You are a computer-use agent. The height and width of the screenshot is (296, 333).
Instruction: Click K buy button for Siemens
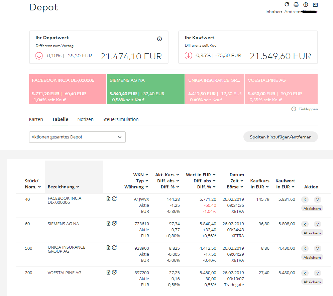point(305,224)
